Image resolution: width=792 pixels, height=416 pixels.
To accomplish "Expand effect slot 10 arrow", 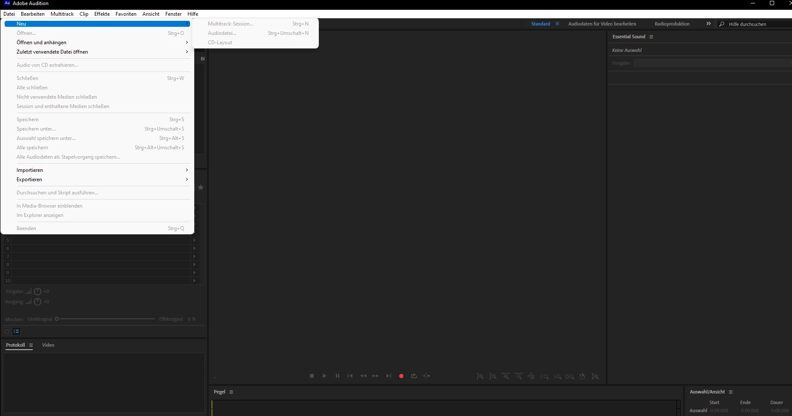I will (x=194, y=281).
